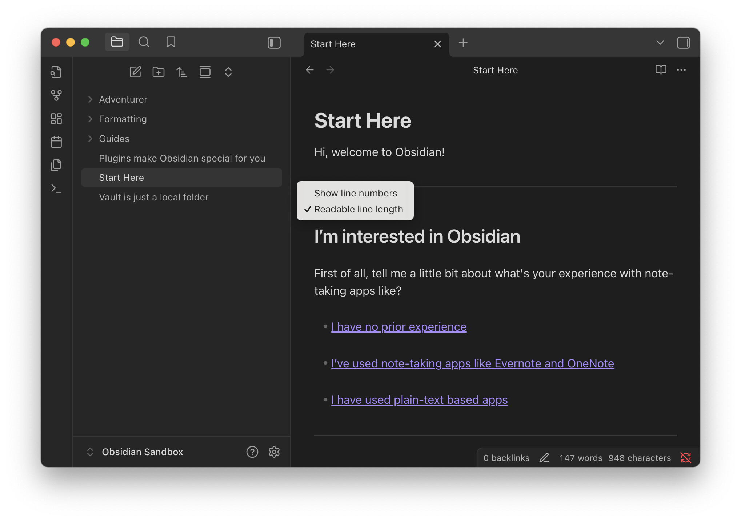Open Vault is just a local folder note

153,197
